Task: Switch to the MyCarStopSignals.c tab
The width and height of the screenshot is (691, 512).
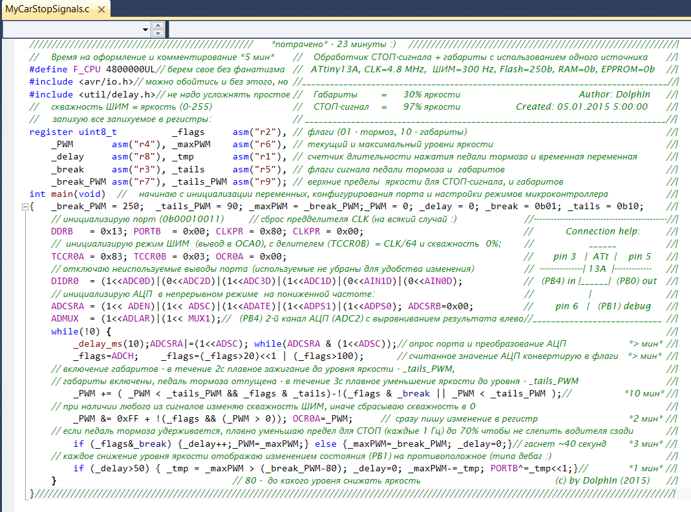Action: [47, 8]
